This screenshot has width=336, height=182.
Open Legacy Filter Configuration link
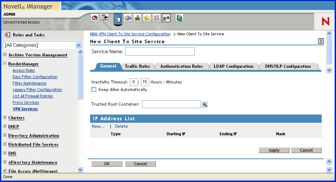(x=37, y=90)
